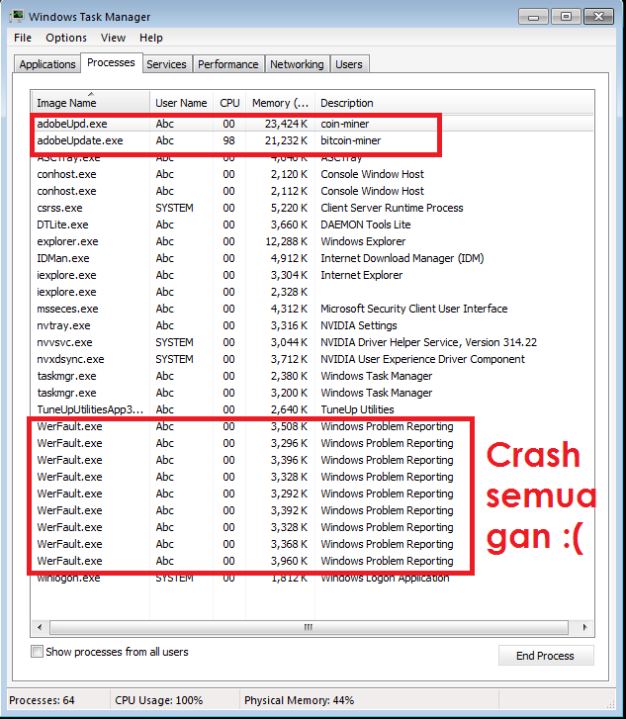Select the Processes tab
The width and height of the screenshot is (626, 719).
tap(111, 62)
